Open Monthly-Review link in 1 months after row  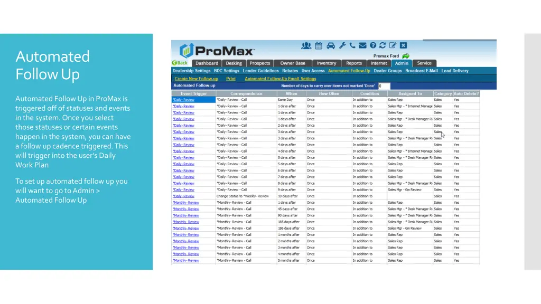tap(186, 235)
